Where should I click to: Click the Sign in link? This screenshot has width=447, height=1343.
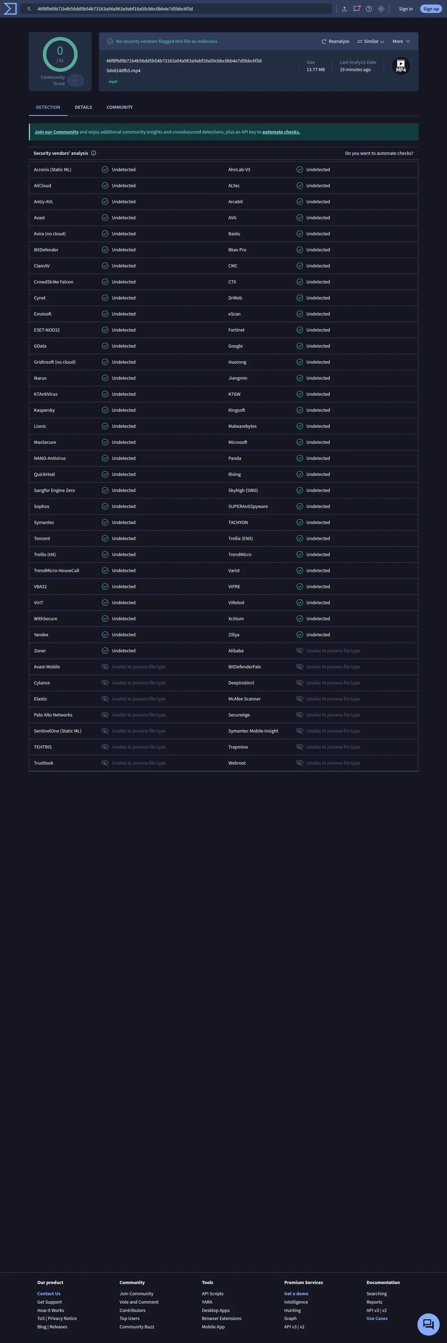(x=406, y=9)
